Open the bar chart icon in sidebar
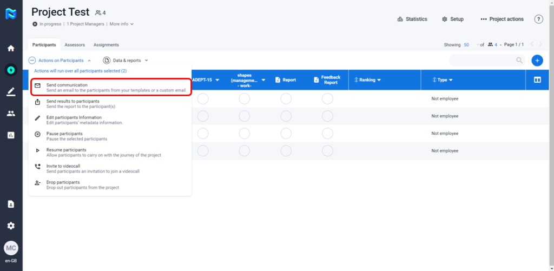 (x=11, y=135)
